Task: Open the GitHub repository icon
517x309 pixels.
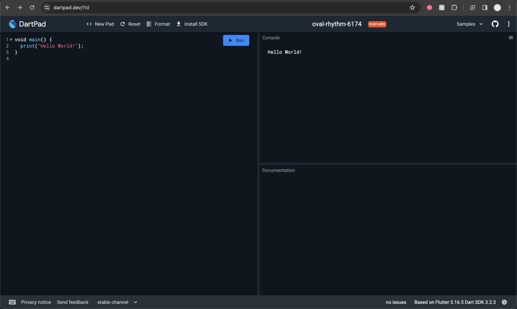Action: [x=495, y=24]
